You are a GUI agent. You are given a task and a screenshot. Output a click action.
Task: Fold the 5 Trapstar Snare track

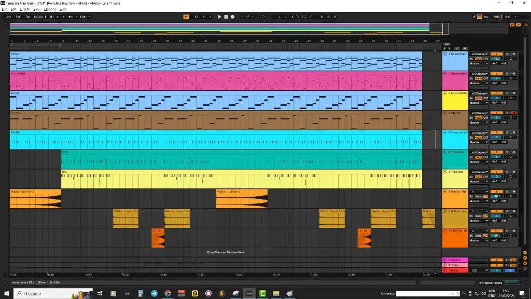click(444, 132)
